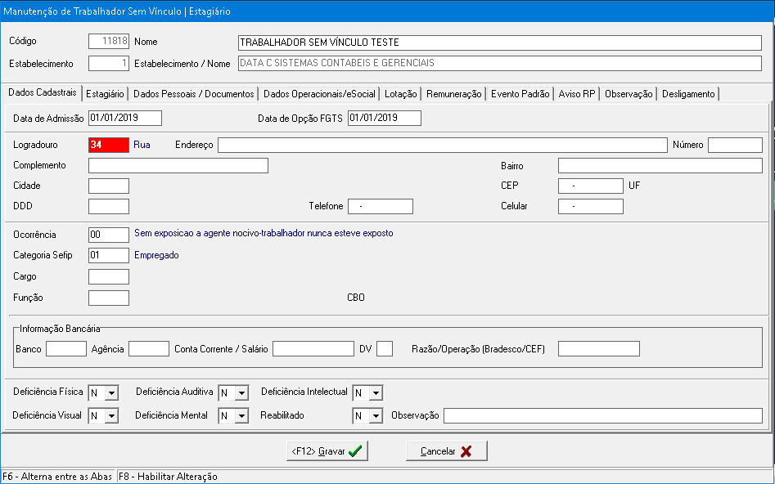This screenshot has height=484, width=775.
Task: Click the Estabelecimento / Nome field
Action: pyautogui.click(x=500, y=63)
